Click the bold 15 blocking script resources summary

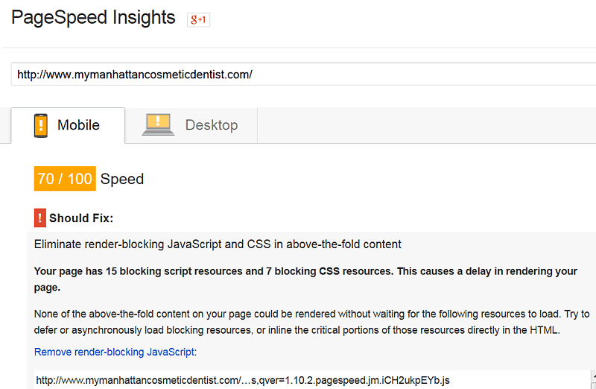coord(305,279)
